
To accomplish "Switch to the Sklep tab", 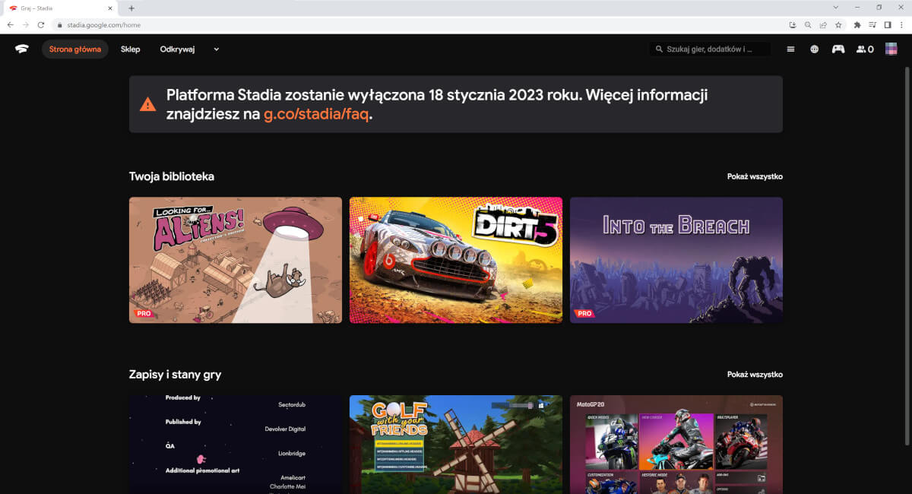I will 130,49.
